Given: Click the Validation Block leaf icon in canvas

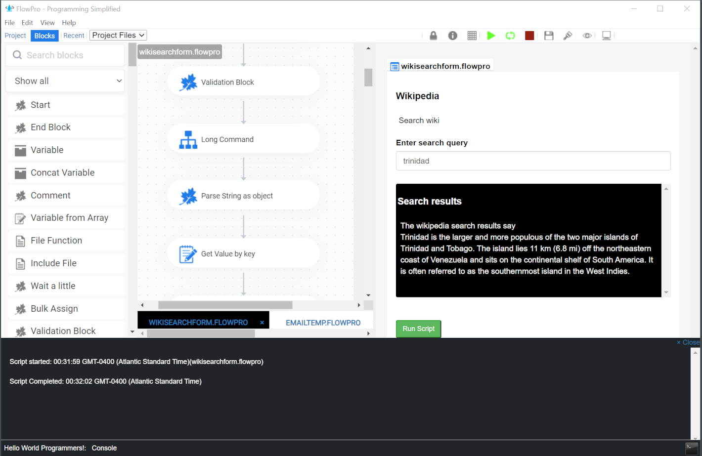Looking at the screenshot, I should (x=188, y=83).
